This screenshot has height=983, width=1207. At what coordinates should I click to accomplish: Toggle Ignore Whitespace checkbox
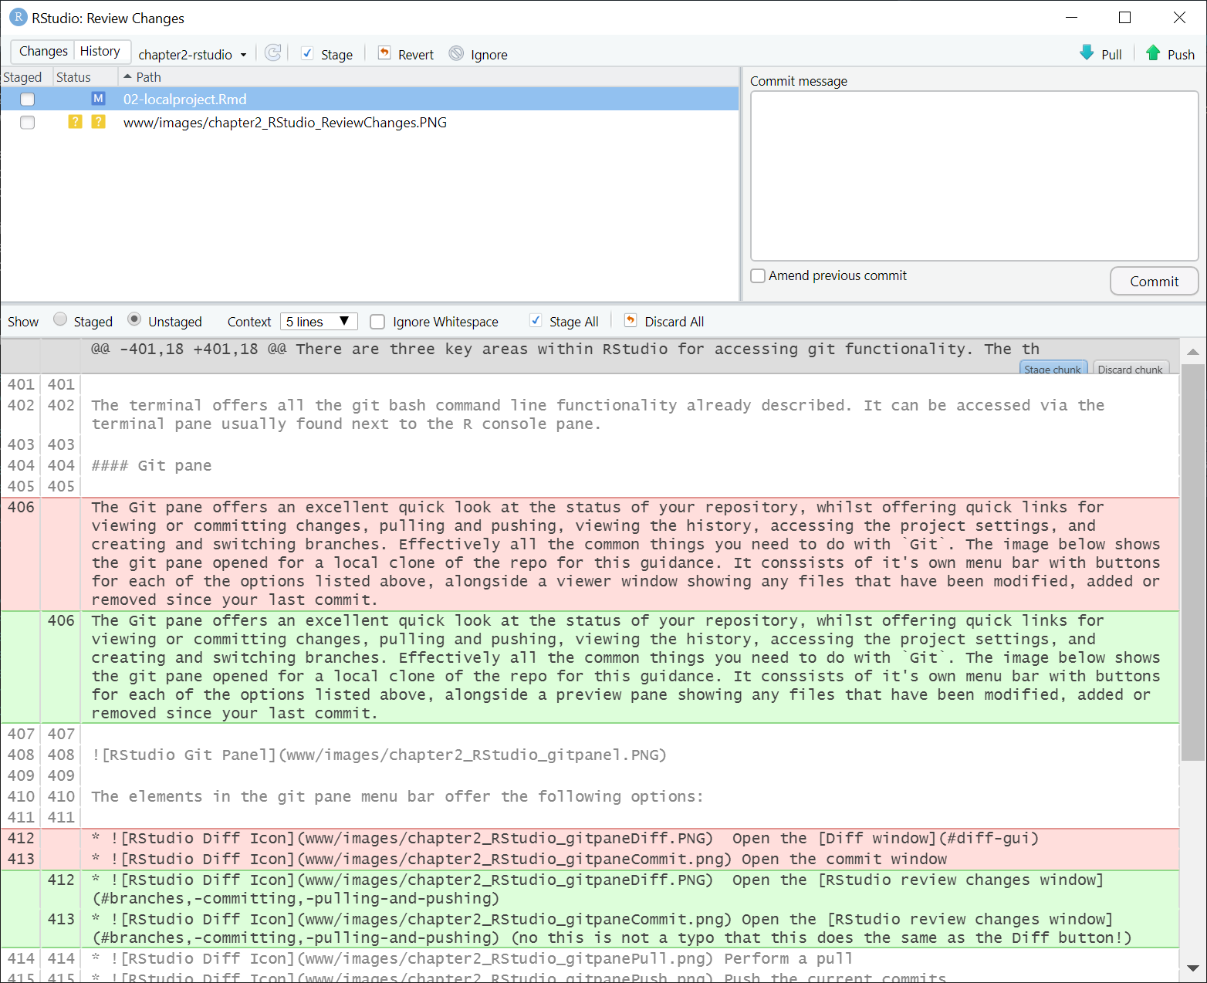377,322
